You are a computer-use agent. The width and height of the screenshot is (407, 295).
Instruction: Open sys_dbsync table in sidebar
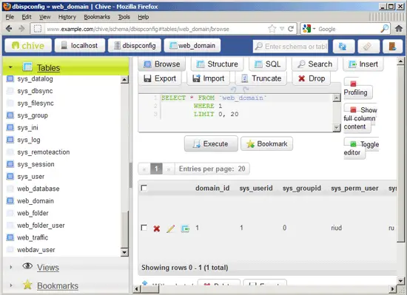click(35, 91)
